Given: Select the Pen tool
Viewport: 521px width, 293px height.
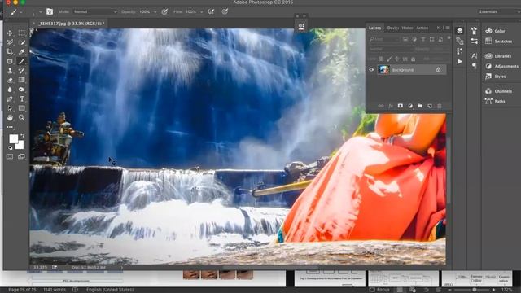Looking at the screenshot, I should 10,98.
